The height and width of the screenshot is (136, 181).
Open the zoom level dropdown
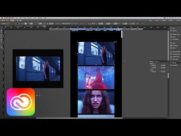(12, 20)
